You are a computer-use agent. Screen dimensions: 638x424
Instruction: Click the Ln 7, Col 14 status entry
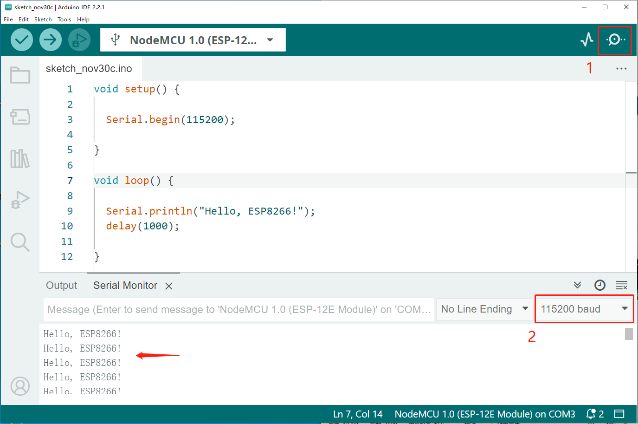pyautogui.click(x=358, y=414)
